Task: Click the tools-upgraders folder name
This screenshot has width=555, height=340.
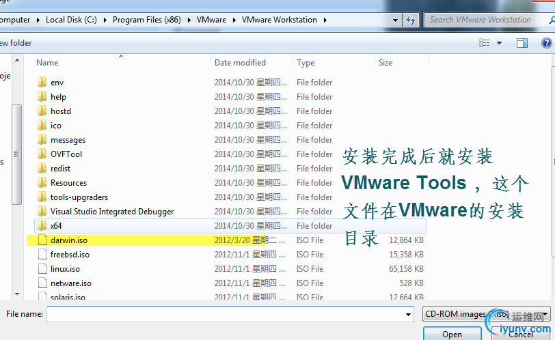Action: pos(79,197)
